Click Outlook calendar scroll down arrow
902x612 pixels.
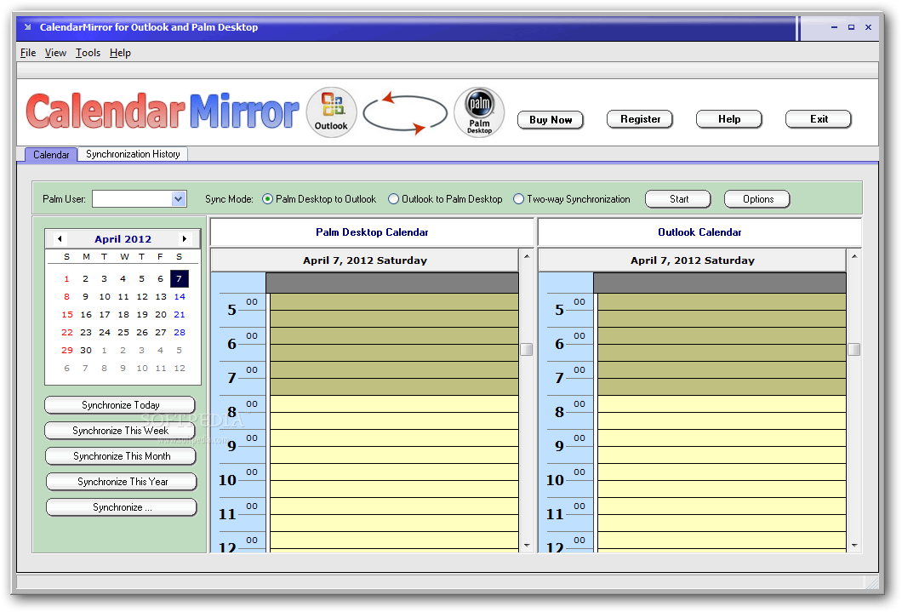(x=855, y=546)
